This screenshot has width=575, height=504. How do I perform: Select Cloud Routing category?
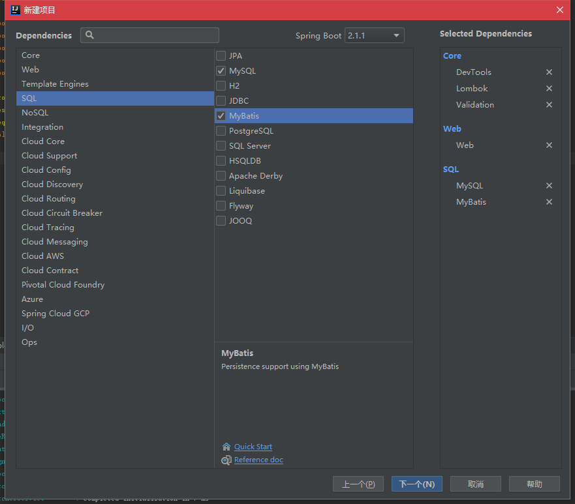[x=115, y=198]
